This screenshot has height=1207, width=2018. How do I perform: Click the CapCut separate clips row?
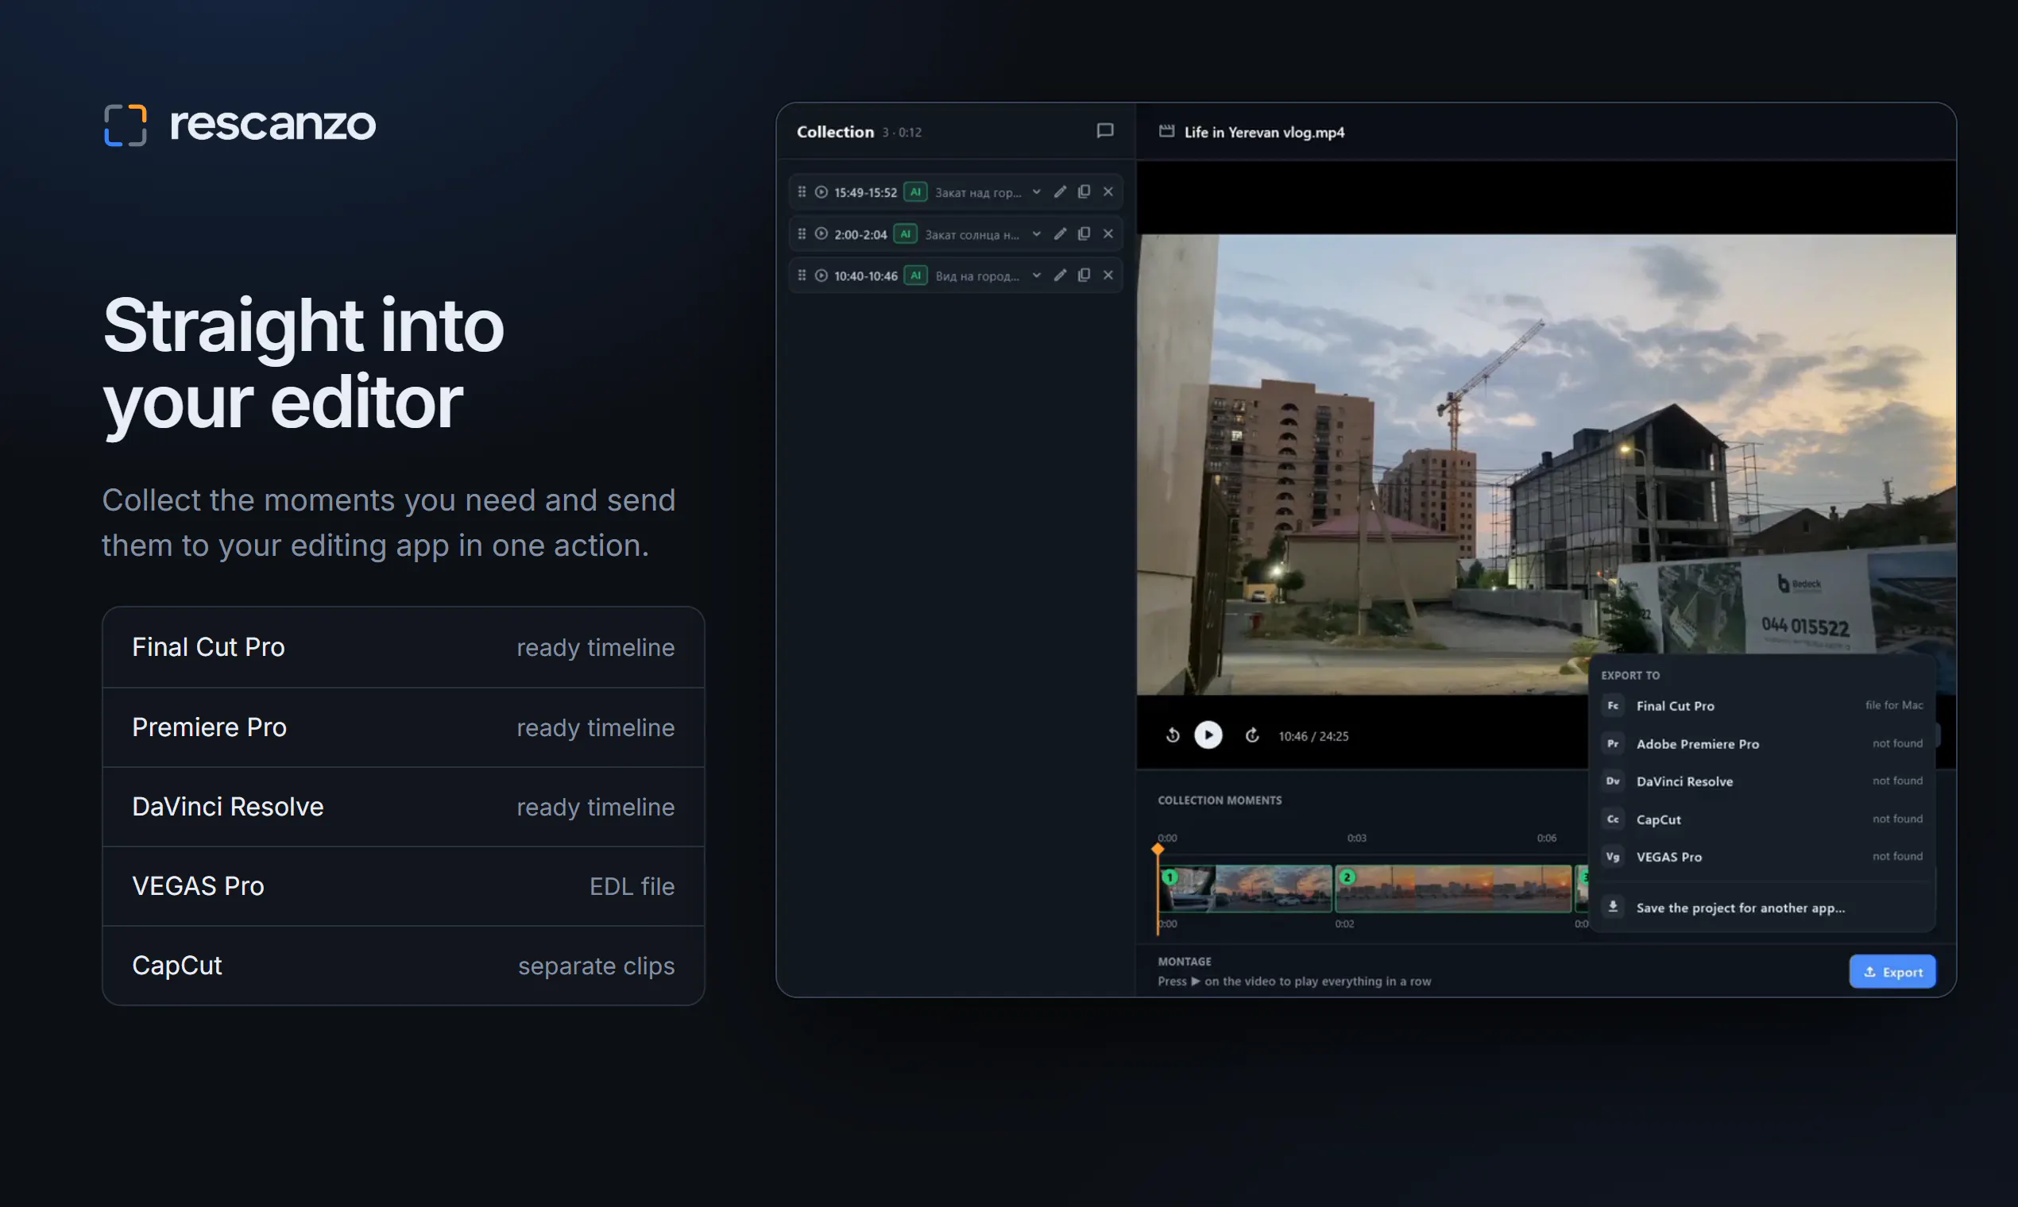point(403,966)
